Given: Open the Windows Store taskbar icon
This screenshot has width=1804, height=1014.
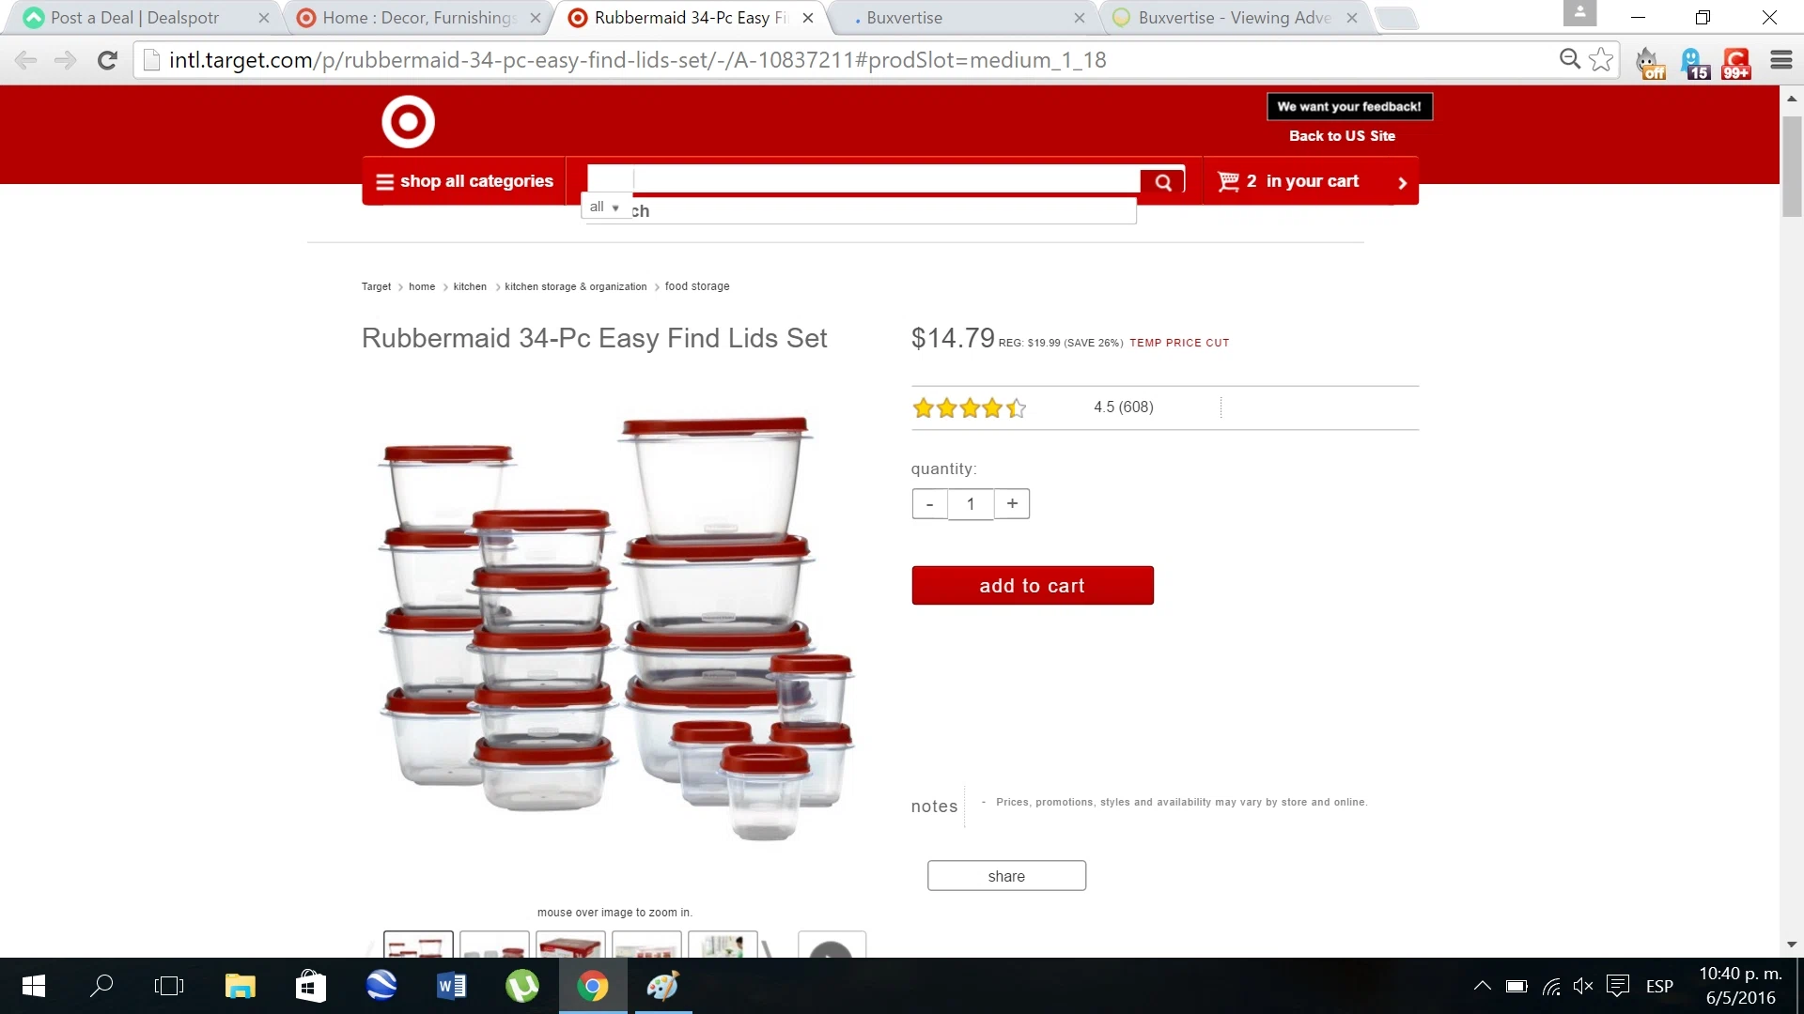Looking at the screenshot, I should point(310,986).
